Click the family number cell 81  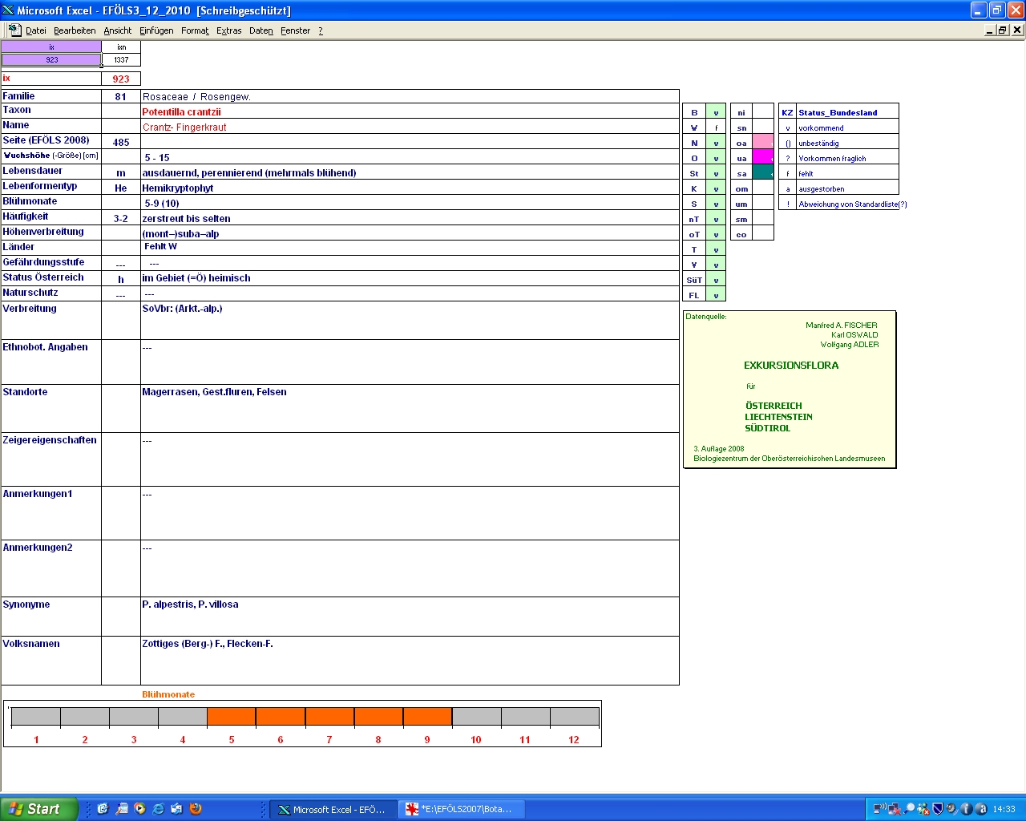click(x=121, y=96)
